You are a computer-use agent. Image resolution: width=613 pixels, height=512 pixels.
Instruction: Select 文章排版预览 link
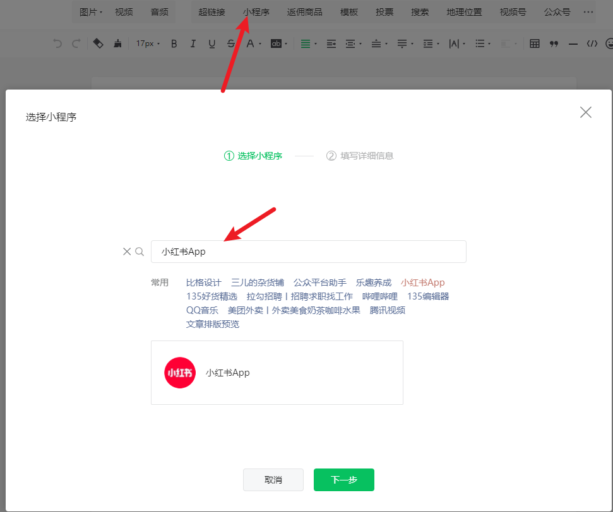tap(212, 324)
